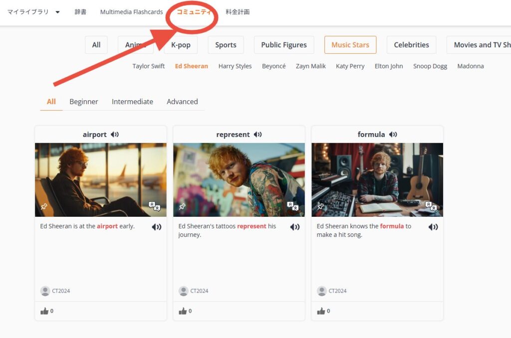511x338 pixels.
Task: Filter by Elton John
Action: [389, 66]
